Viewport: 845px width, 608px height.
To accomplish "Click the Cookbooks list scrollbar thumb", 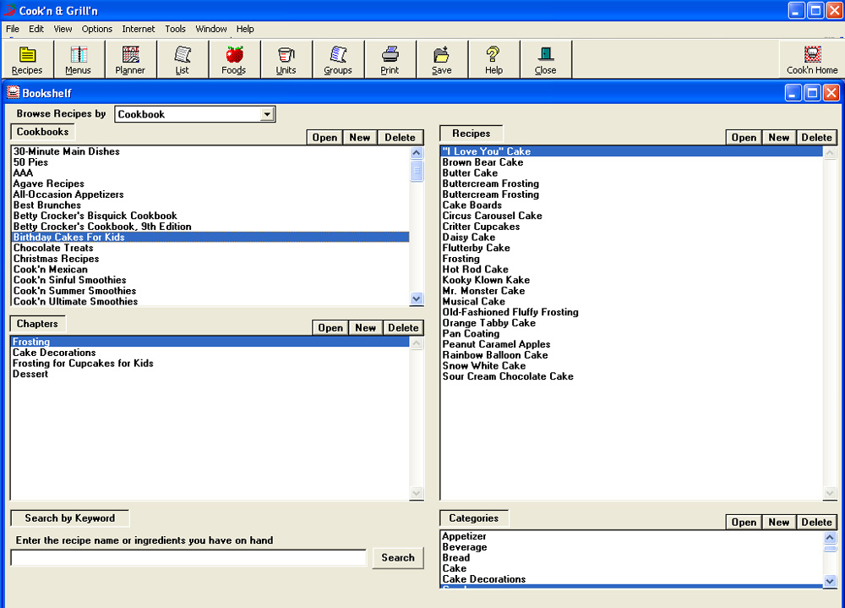I will [416, 171].
